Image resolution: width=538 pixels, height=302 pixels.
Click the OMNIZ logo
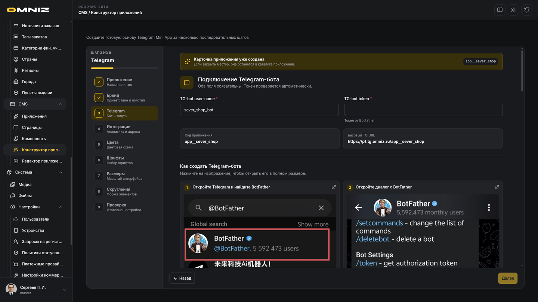pos(28,10)
